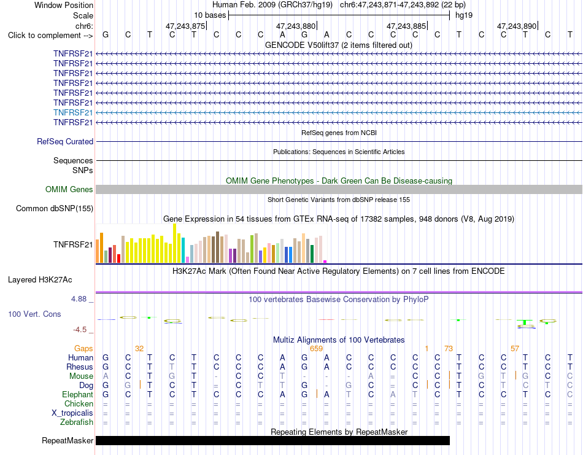Click RefSeq Curated track label
The image size is (583, 455).
65,141
